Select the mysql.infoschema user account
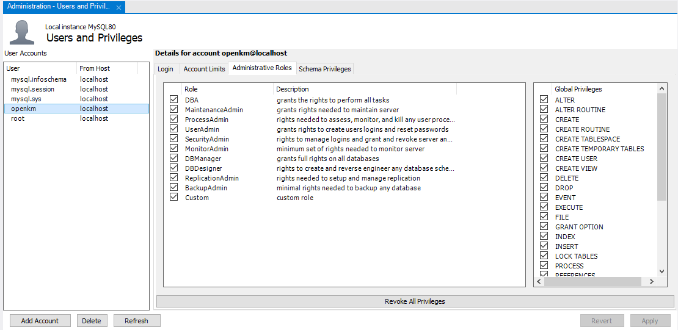The height and width of the screenshot is (330, 678). [x=76, y=79]
